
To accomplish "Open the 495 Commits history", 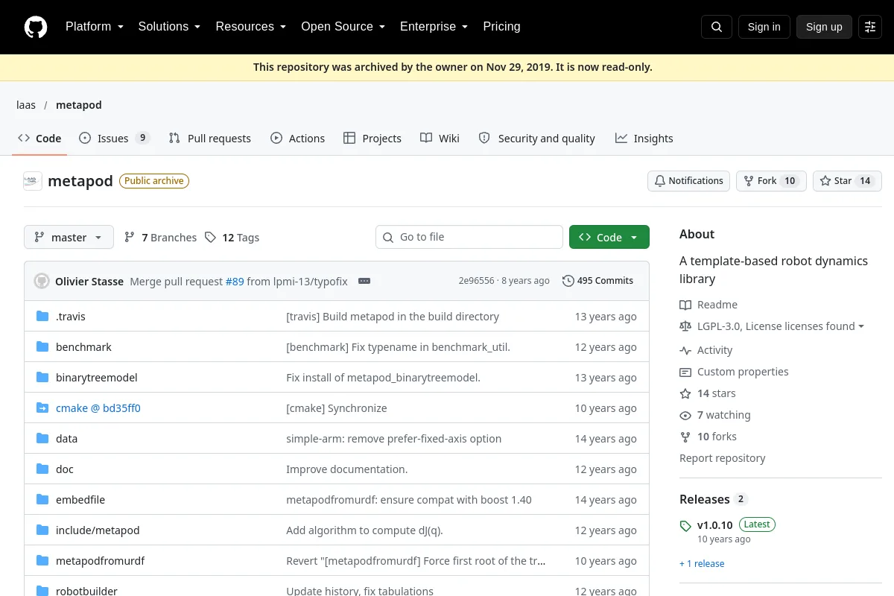I will (598, 281).
